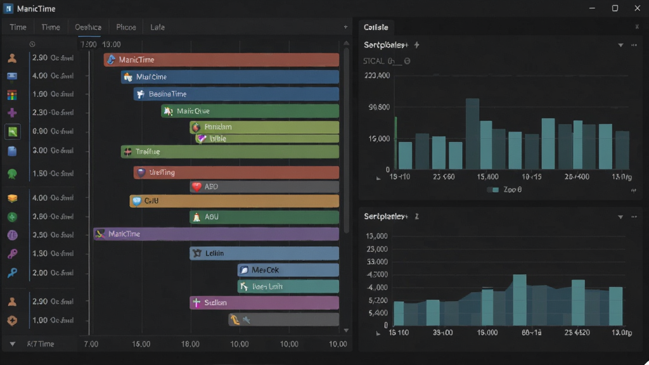The width and height of the screenshot is (649, 365).
Task: Switch to the Oeshica tab
Action: 88,27
